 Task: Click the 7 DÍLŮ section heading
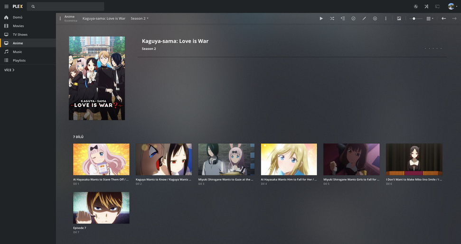78,136
